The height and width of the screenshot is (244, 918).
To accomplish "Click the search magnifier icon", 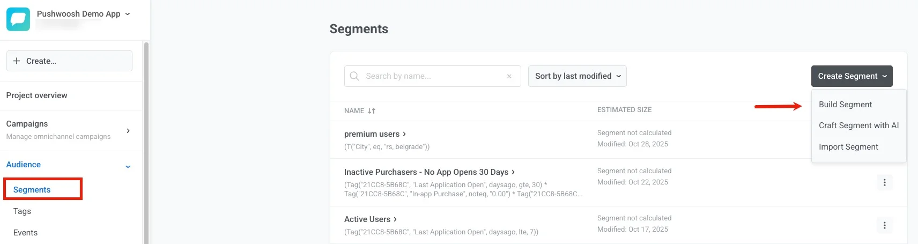I will (354, 76).
